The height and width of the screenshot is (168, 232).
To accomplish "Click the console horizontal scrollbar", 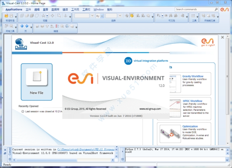I will pos(47,160).
